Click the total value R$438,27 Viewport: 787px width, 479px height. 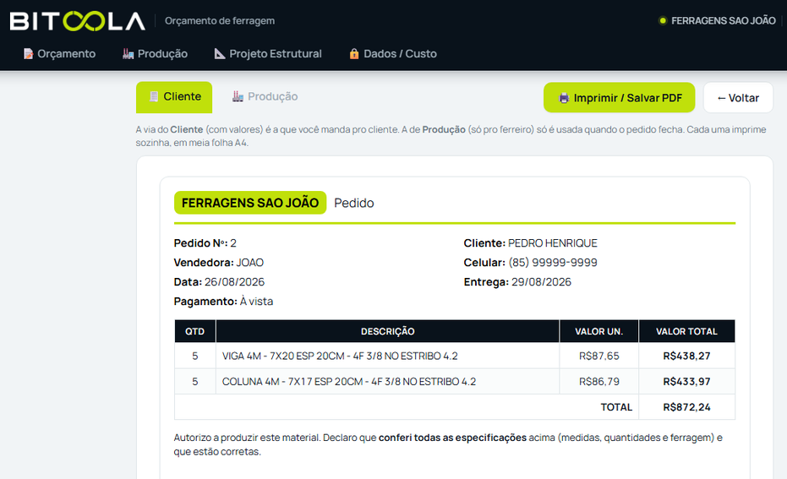pyautogui.click(x=686, y=357)
